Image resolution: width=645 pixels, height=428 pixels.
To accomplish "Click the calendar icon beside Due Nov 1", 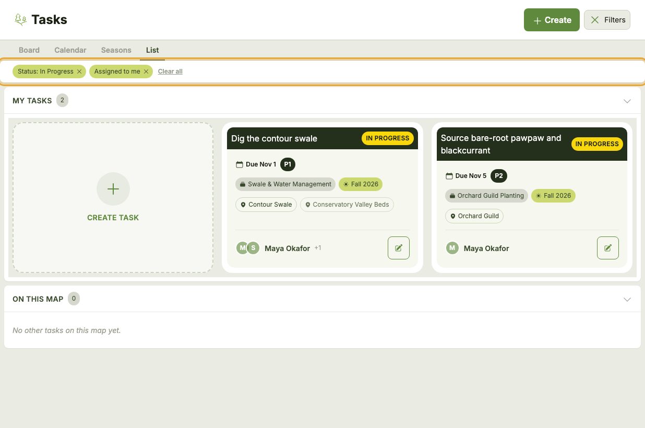I will [240, 164].
